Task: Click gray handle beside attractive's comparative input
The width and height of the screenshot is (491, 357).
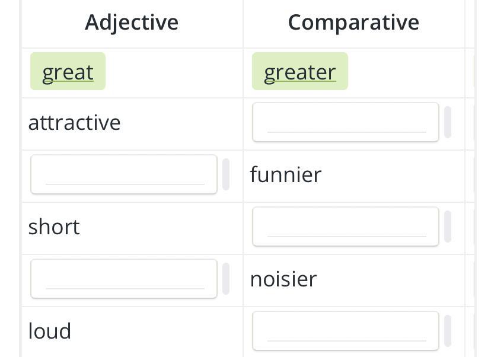Action: (448, 122)
